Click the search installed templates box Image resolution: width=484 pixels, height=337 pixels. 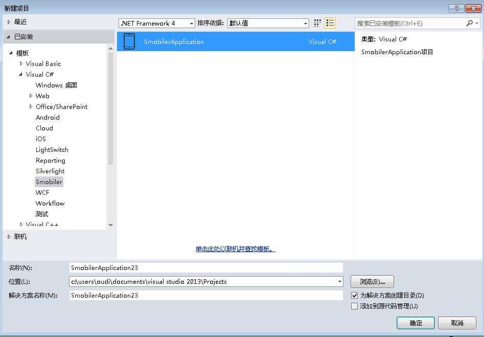[x=410, y=23]
